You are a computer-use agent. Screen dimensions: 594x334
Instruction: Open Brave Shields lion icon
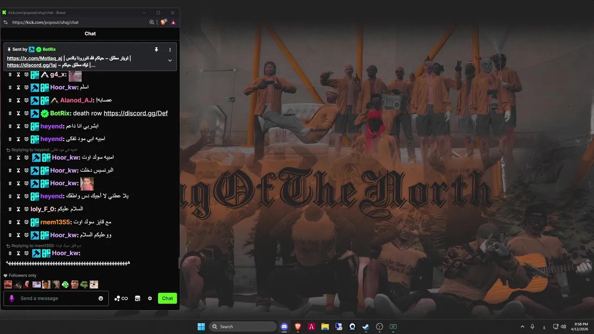click(x=163, y=22)
